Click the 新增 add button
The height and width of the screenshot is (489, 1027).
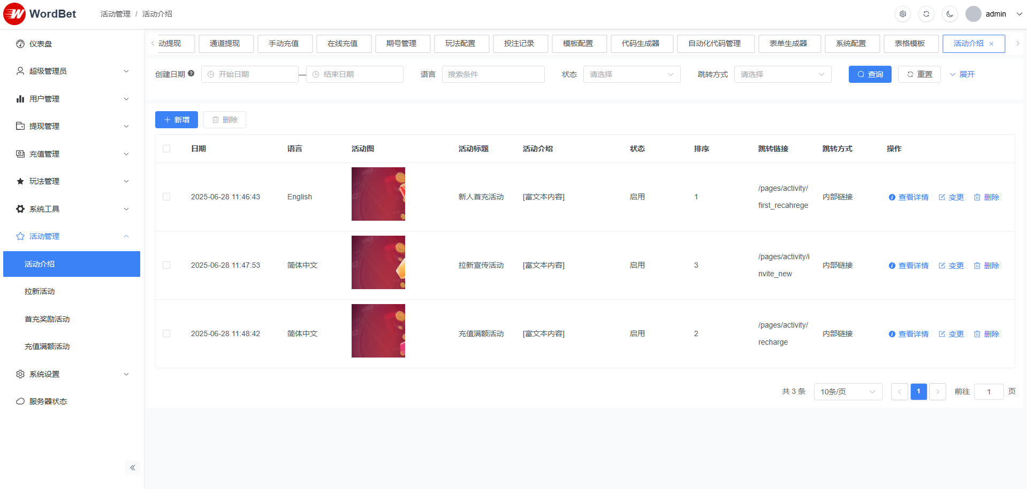point(177,120)
